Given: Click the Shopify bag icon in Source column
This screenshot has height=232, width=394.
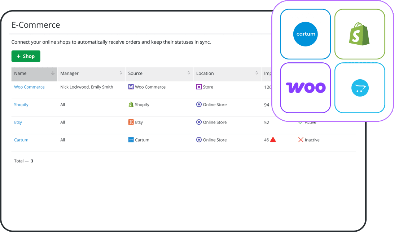Looking at the screenshot, I should click(130, 104).
